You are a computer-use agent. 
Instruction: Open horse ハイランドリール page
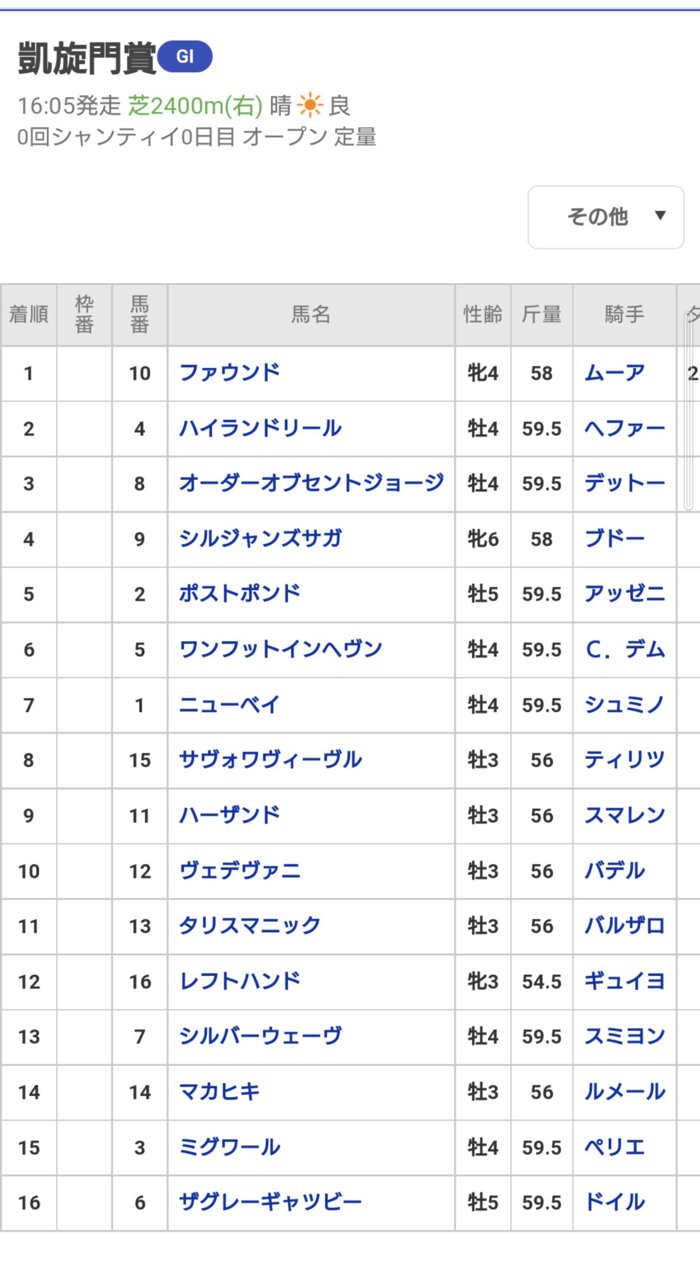(260, 429)
